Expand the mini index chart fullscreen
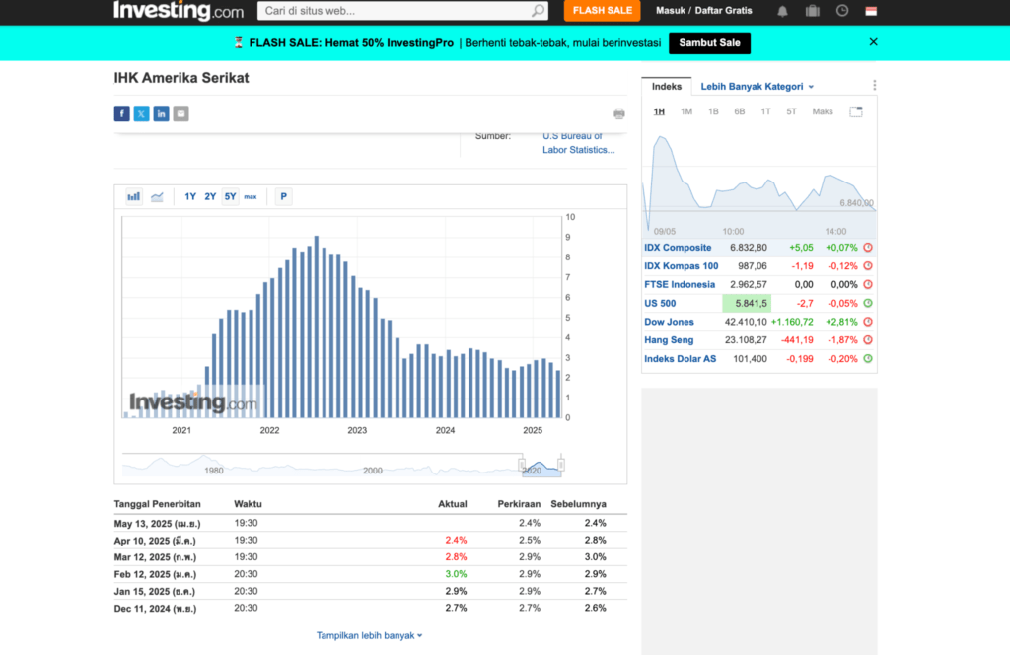The image size is (1010, 655). [856, 112]
